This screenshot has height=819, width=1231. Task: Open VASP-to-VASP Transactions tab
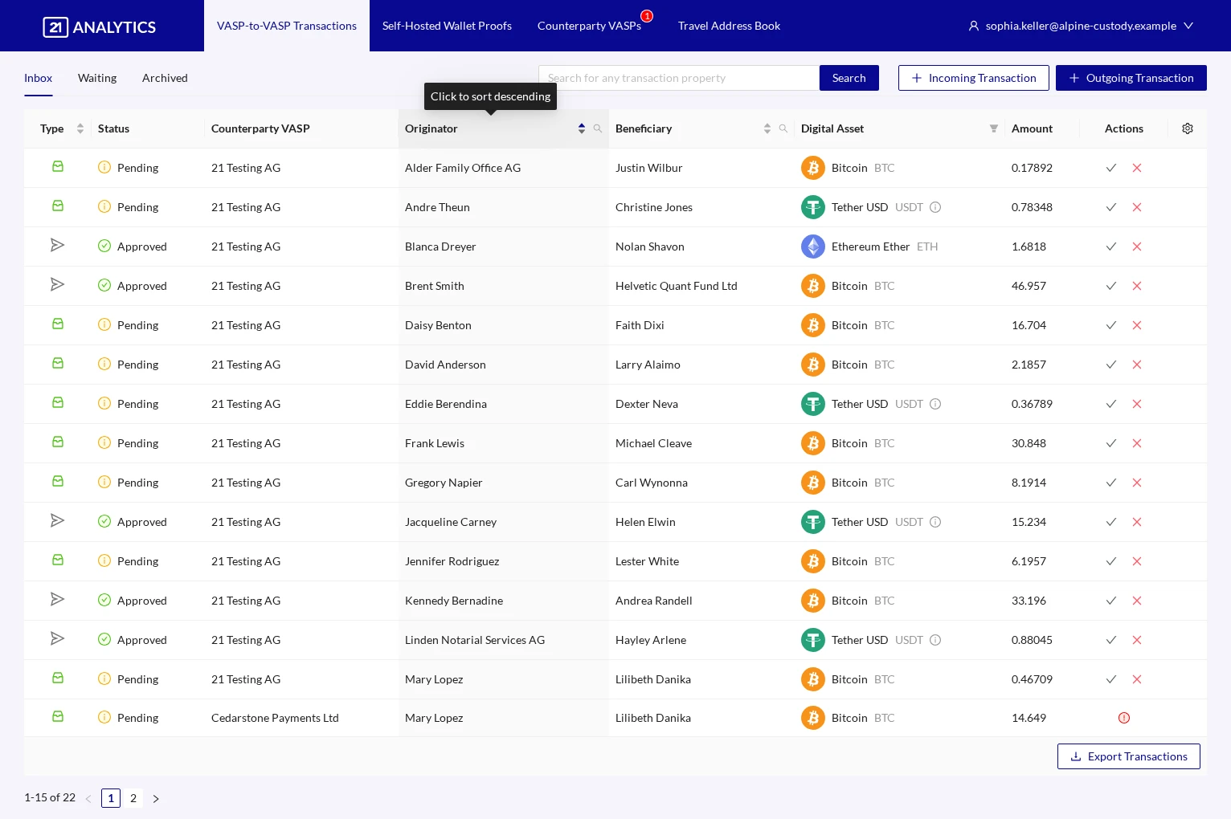287,26
